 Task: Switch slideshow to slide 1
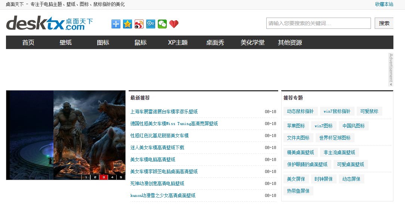pos(86,177)
